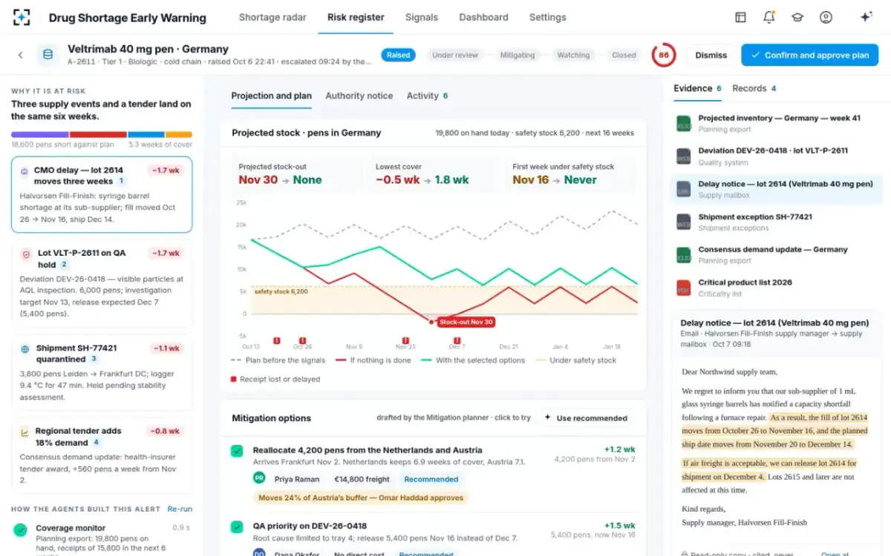Switch to the Shortage radar tab

[272, 17]
